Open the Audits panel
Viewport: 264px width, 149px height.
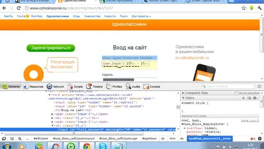point(133,87)
